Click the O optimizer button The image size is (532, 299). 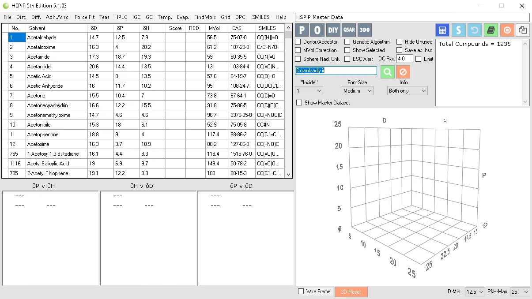pyautogui.click(x=317, y=30)
